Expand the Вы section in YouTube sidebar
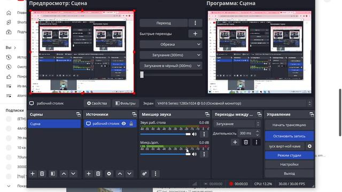 11,47
